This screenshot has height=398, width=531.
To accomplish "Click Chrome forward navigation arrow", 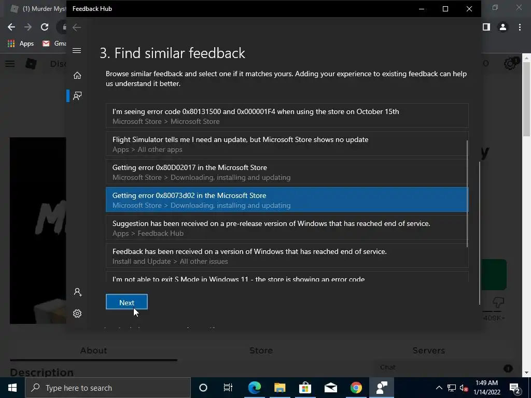I will point(28,27).
